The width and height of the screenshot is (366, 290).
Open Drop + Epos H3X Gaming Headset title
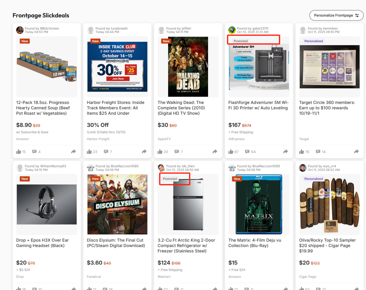click(42, 243)
